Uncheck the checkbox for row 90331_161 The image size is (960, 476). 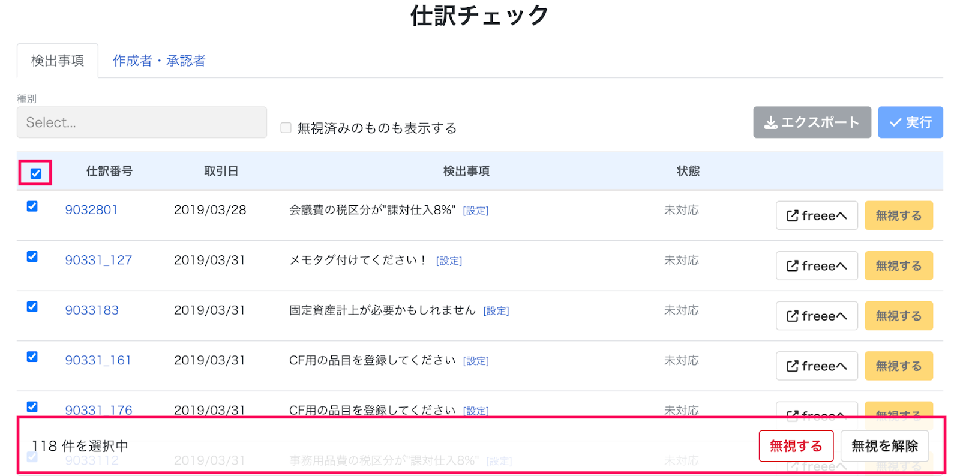point(32,357)
